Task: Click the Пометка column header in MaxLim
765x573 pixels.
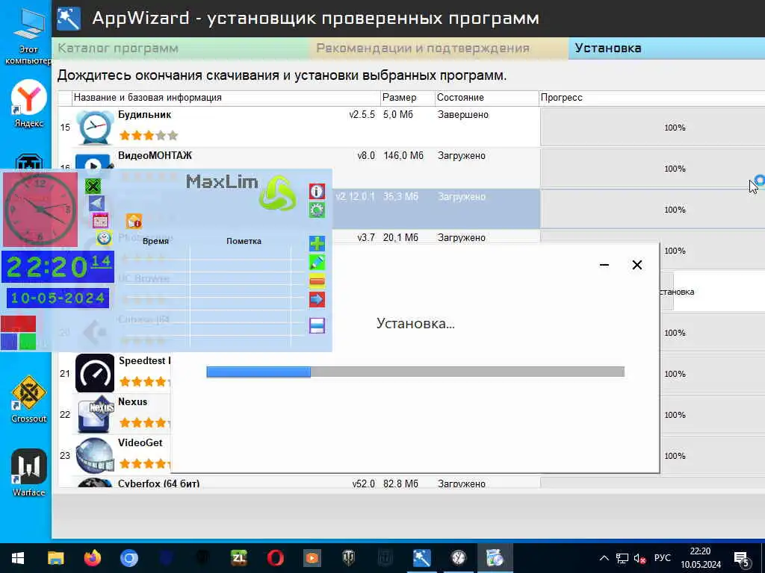Action: (x=244, y=241)
